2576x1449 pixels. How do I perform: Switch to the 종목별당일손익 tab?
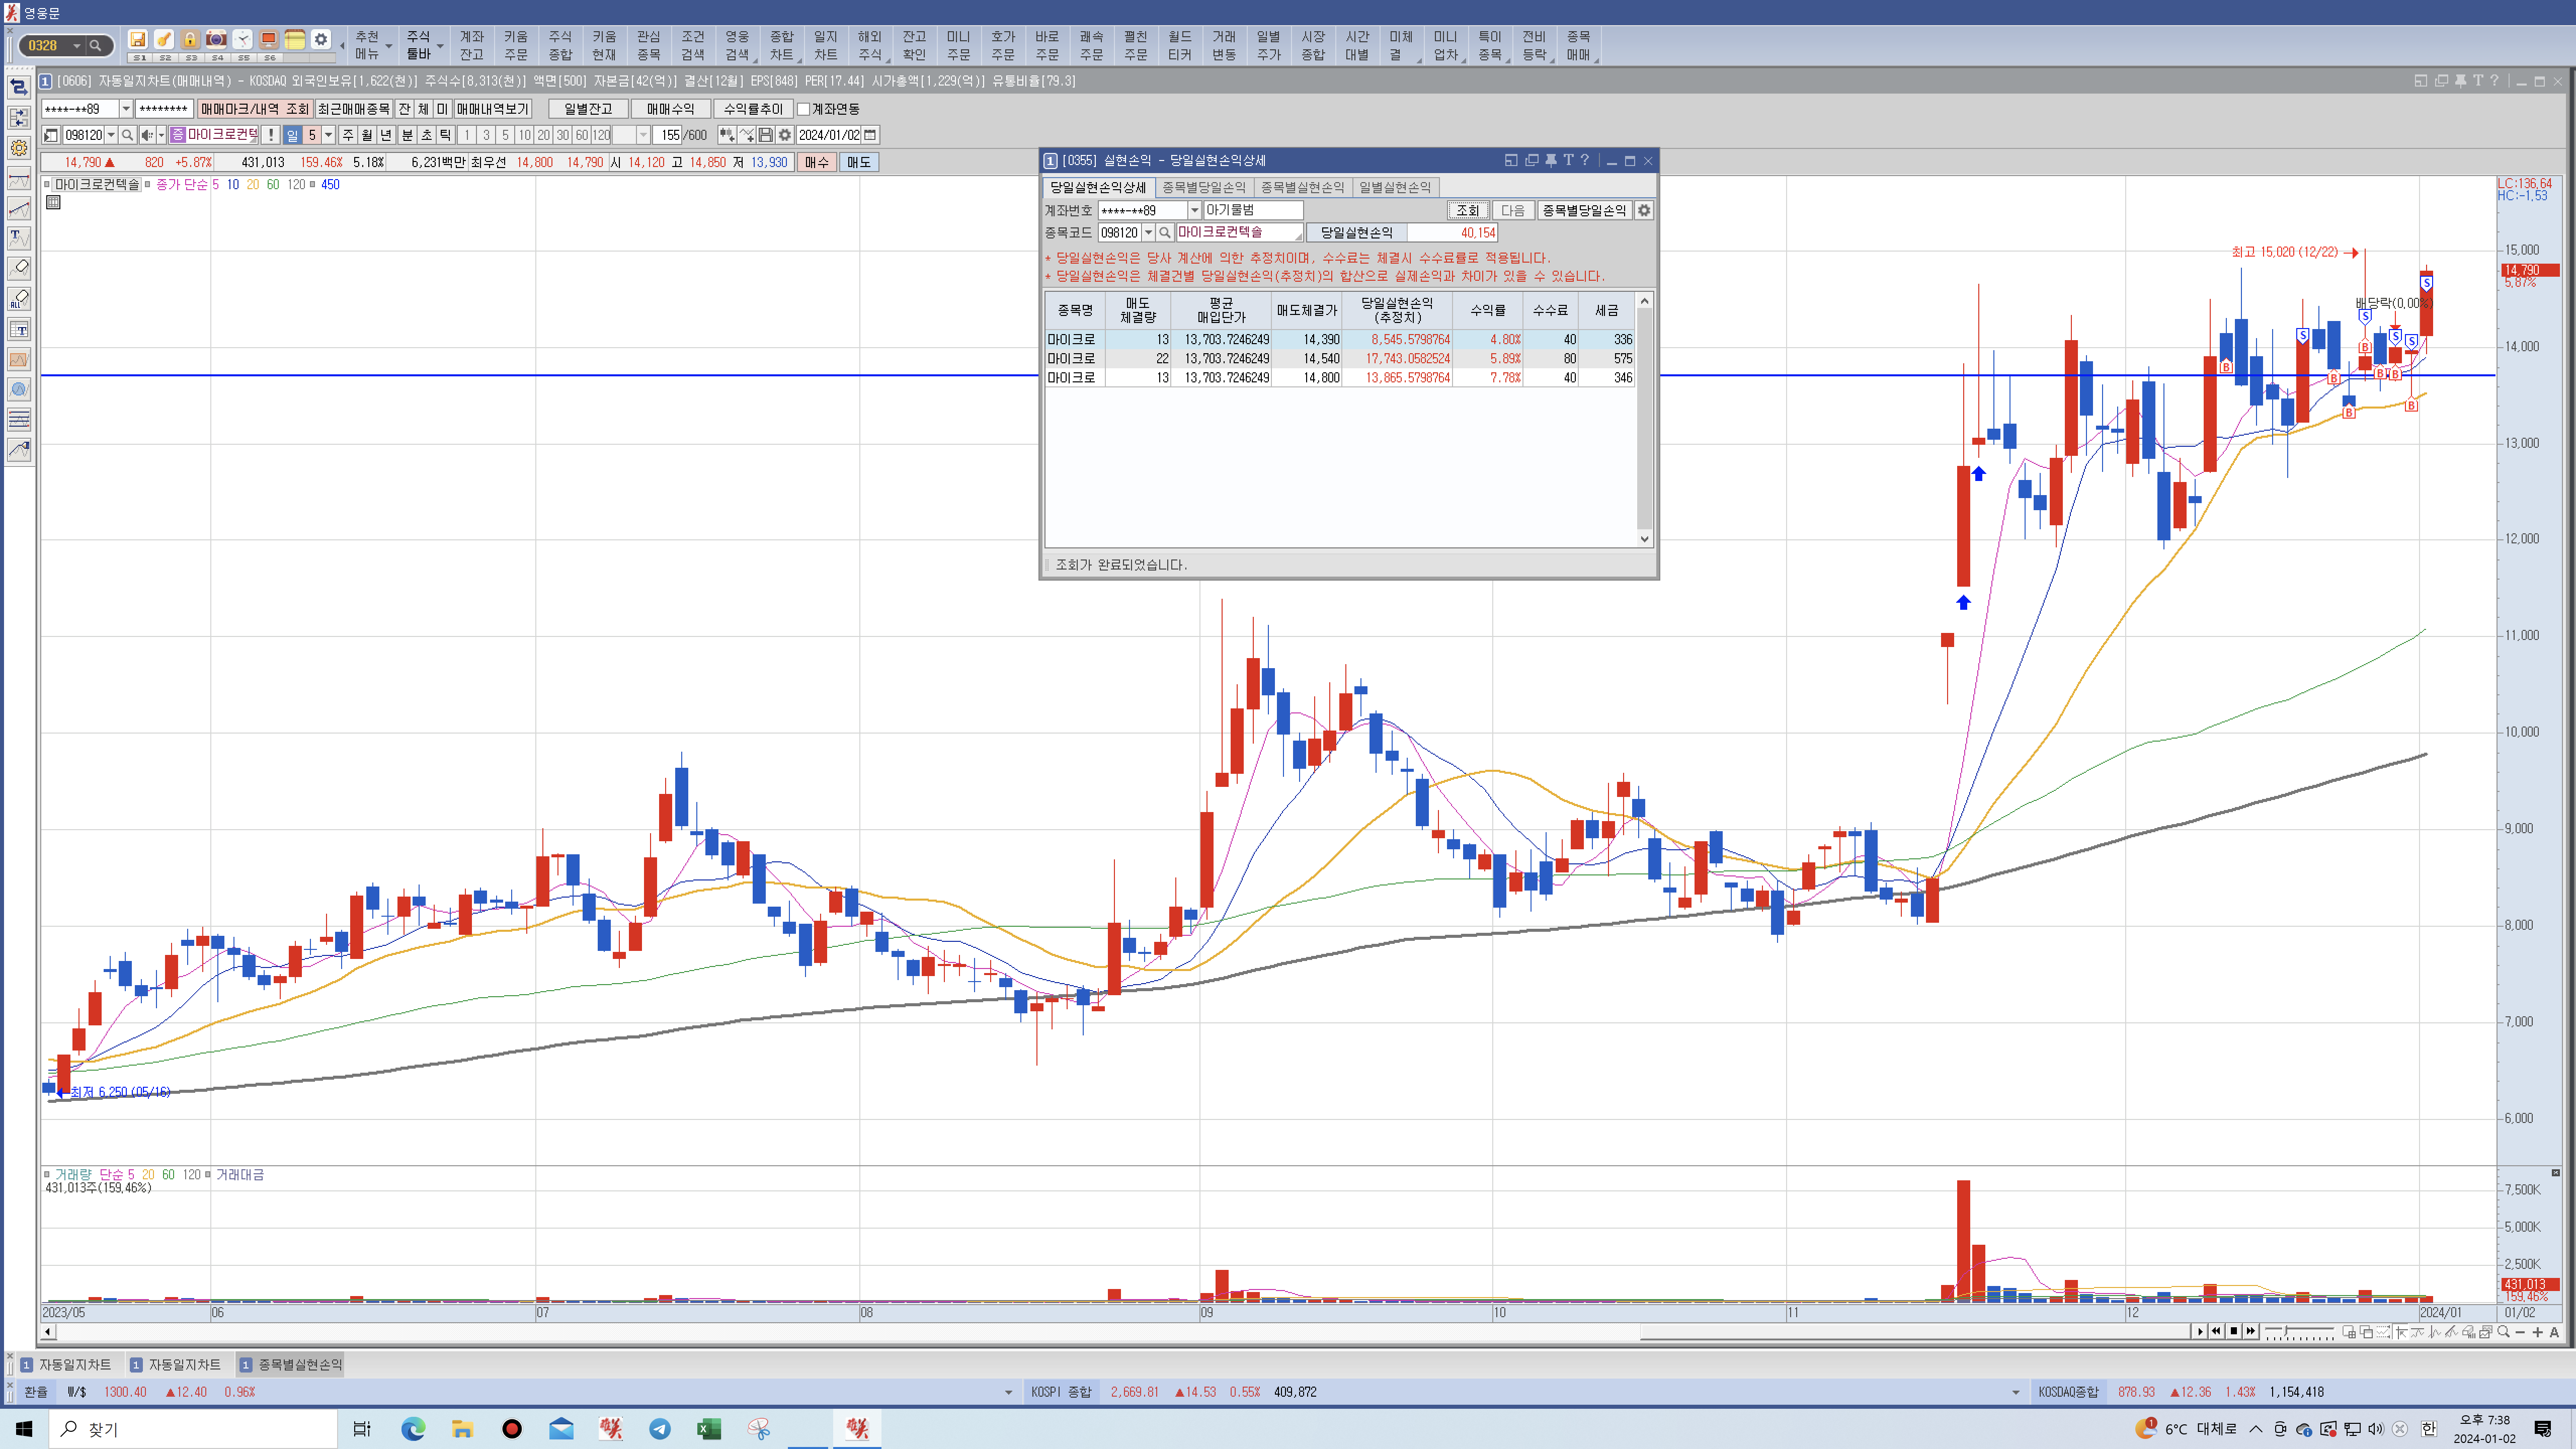pos(1204,187)
